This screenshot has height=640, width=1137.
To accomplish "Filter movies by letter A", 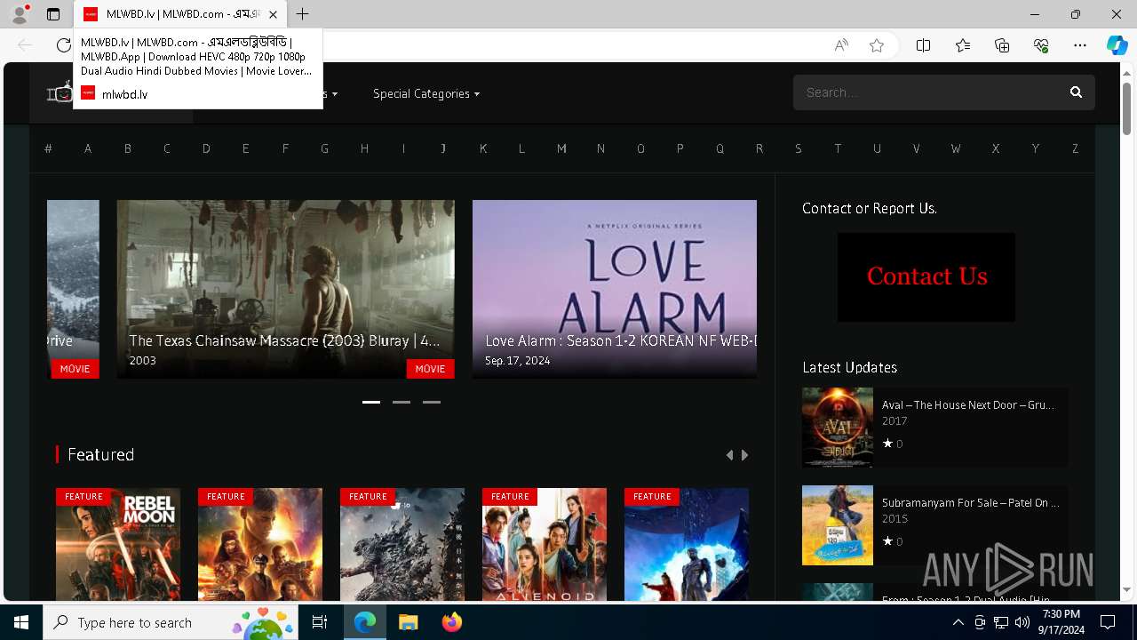I will point(88,148).
